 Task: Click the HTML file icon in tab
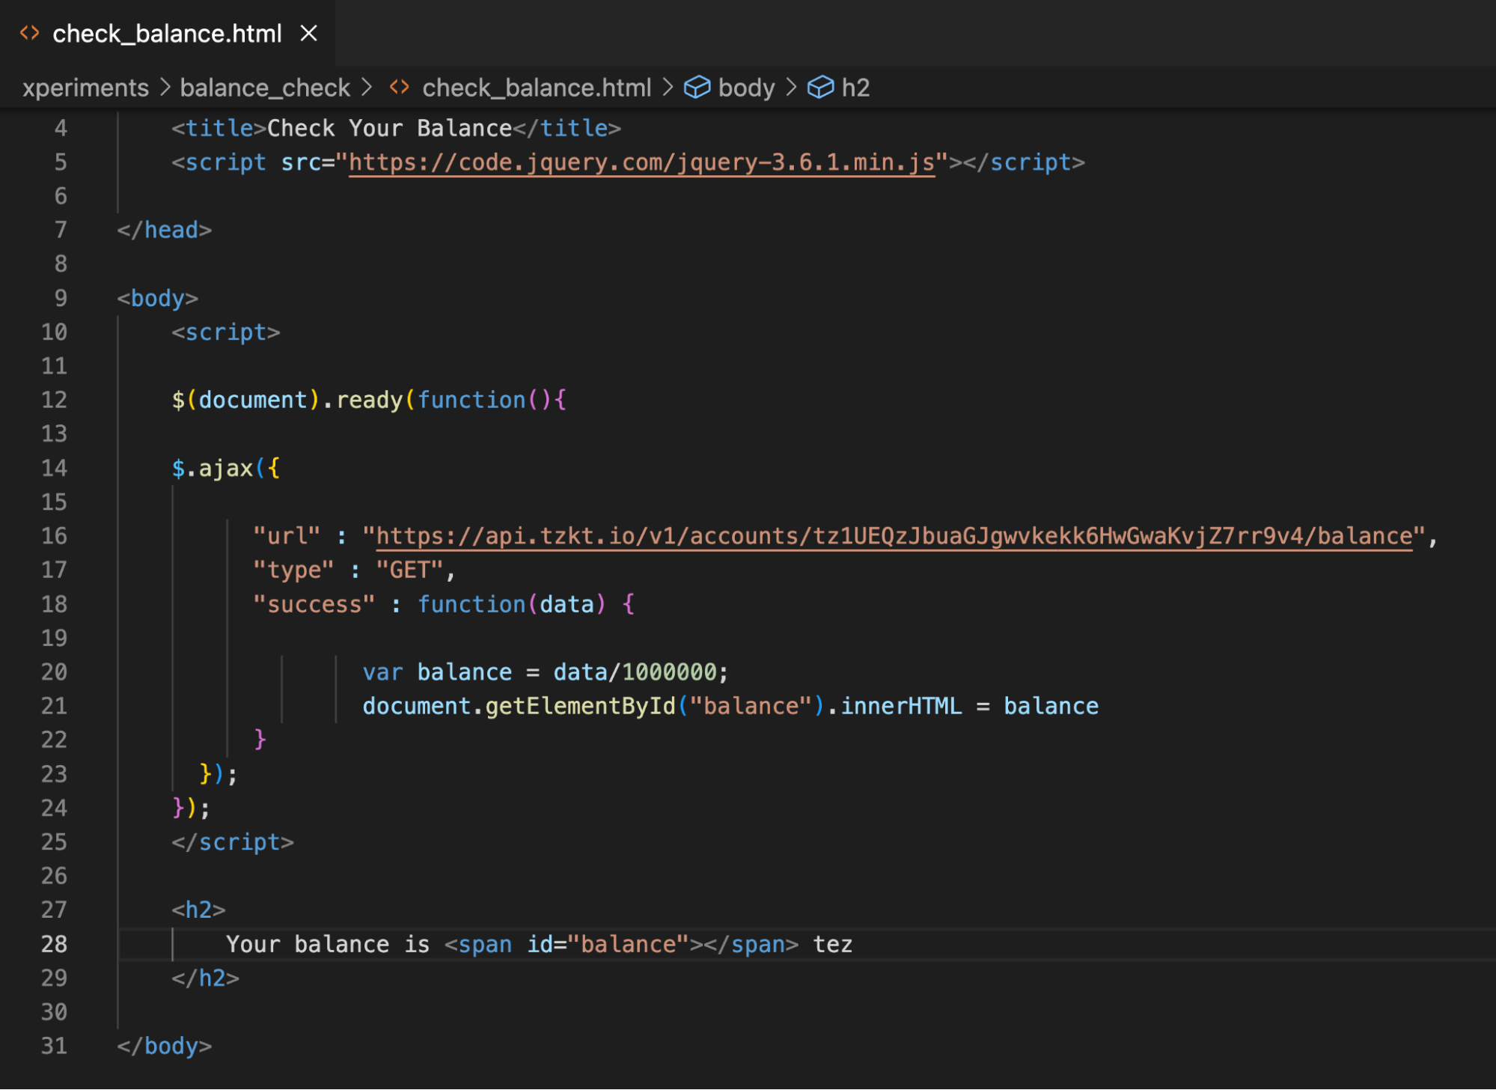click(x=29, y=33)
